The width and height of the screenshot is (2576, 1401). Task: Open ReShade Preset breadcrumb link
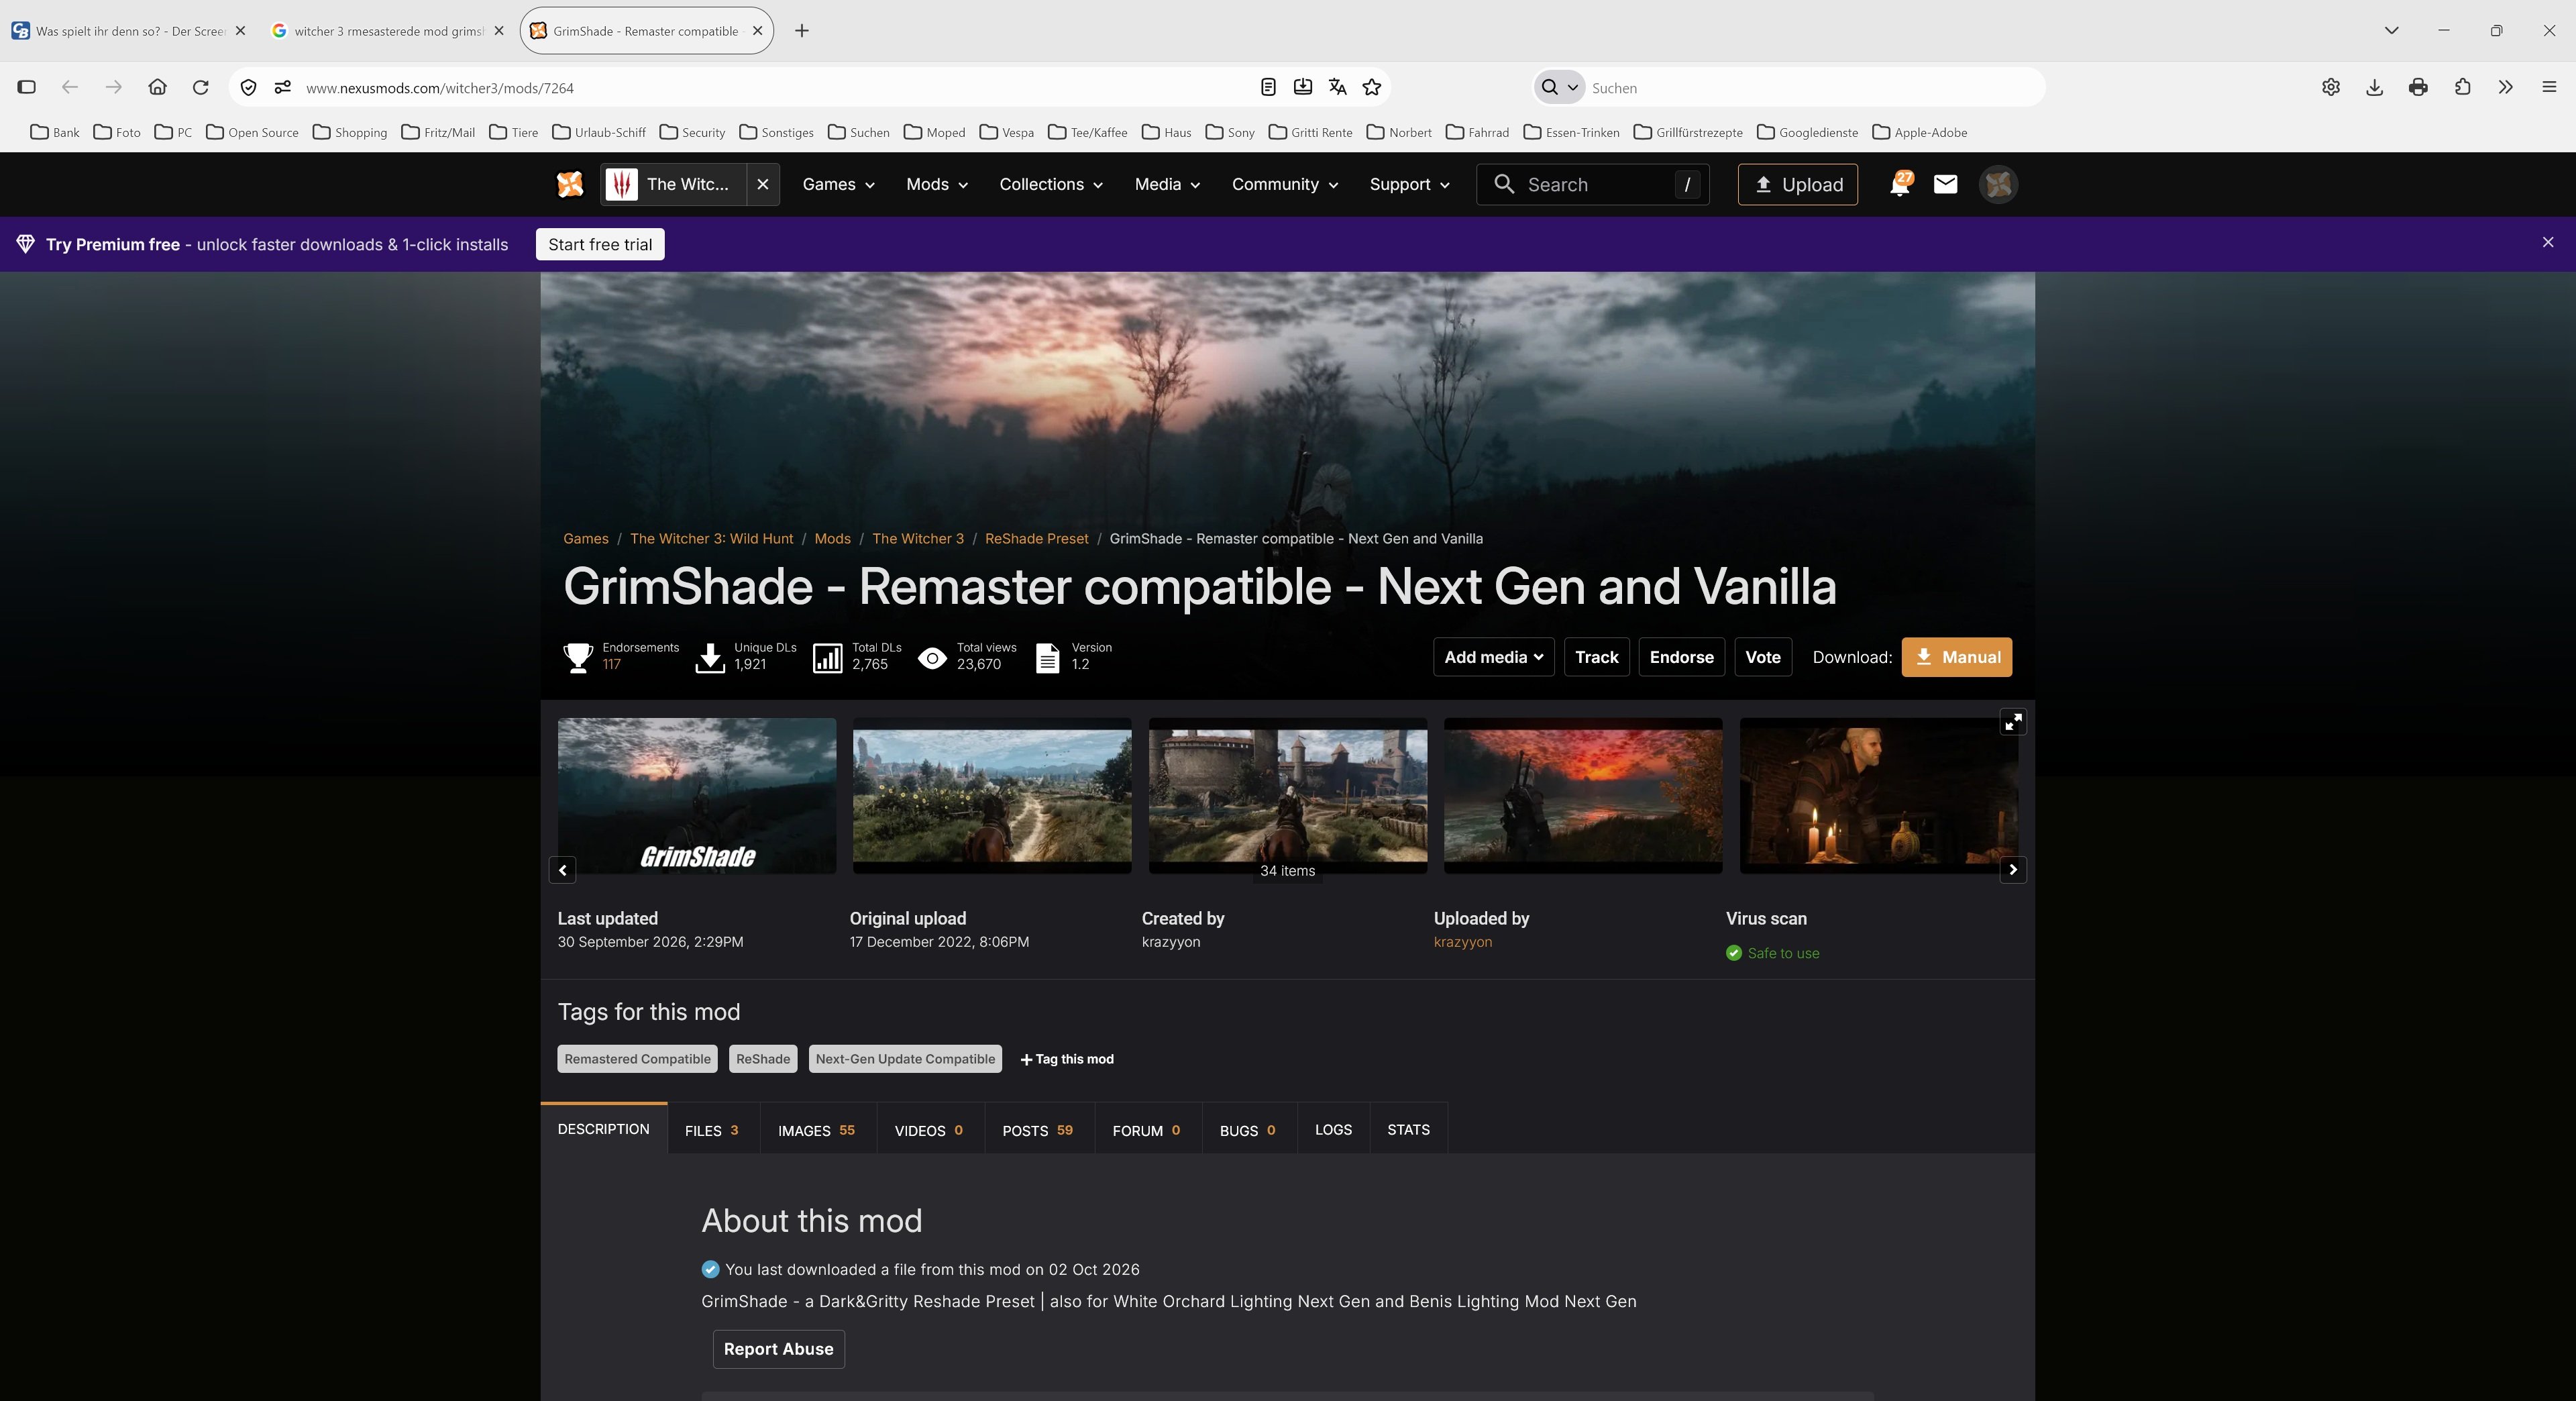pyautogui.click(x=1036, y=538)
